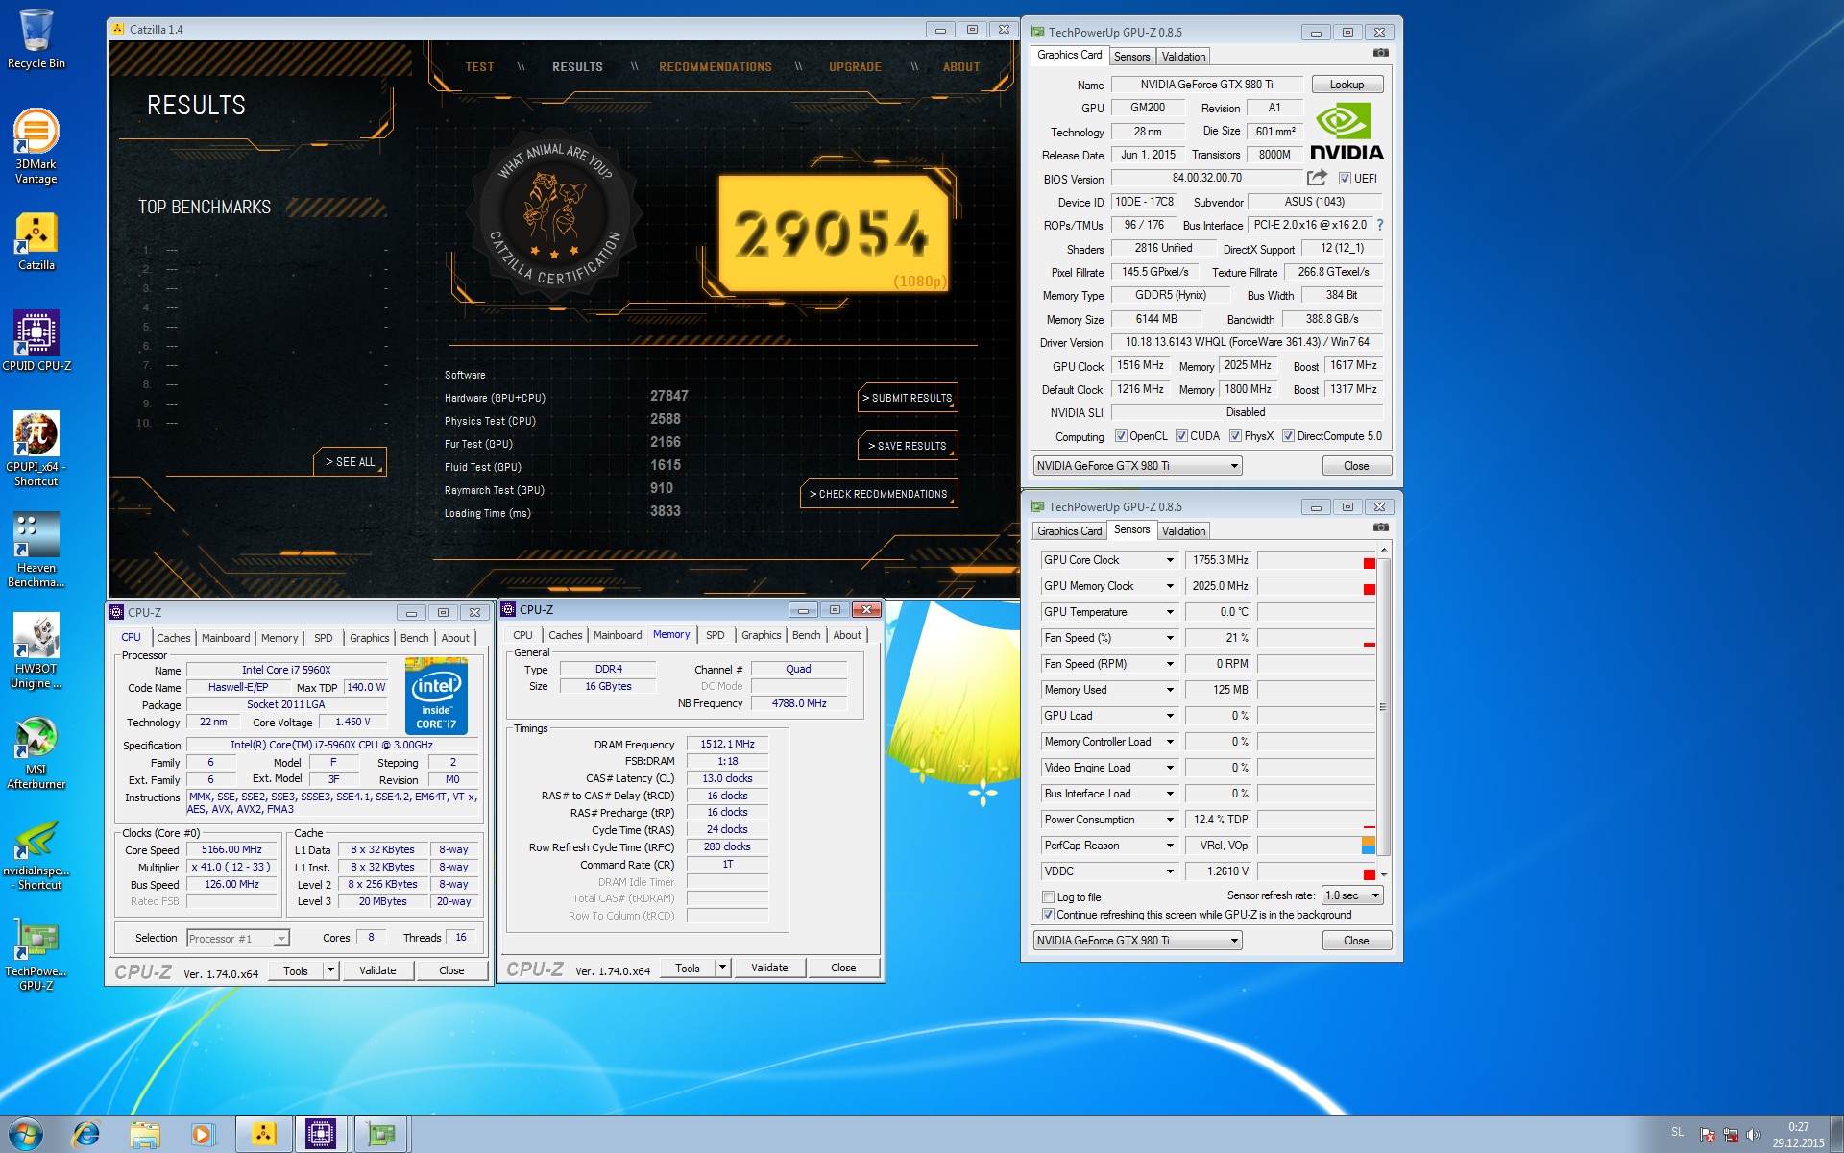
Task: Click Validate in the CPU-Z CPU window
Action: (x=377, y=970)
